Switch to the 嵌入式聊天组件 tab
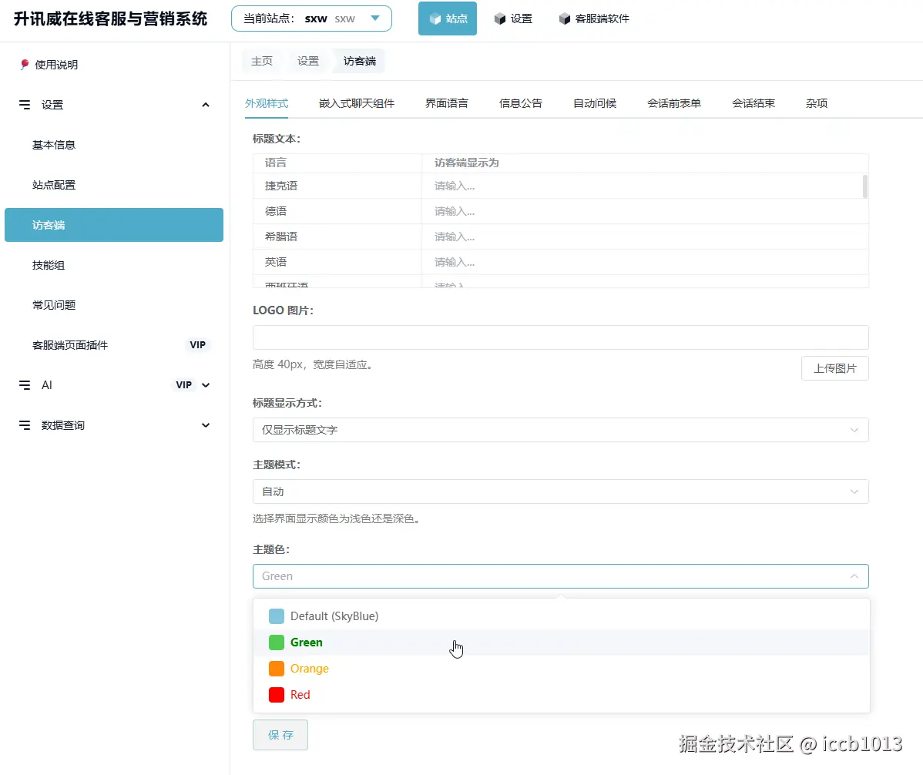923x775 pixels. pos(357,103)
